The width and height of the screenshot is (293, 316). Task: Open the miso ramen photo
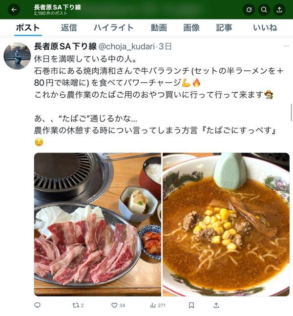tap(226, 225)
